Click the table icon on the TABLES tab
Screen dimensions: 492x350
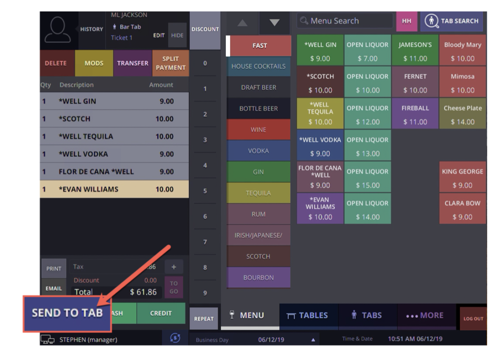pos(292,315)
